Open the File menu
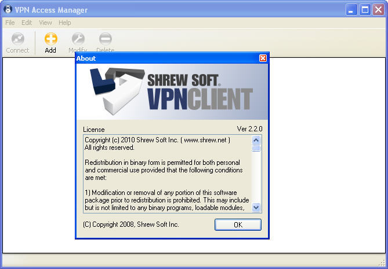Screen dimensions: 388x269 pyautogui.click(x=10, y=23)
